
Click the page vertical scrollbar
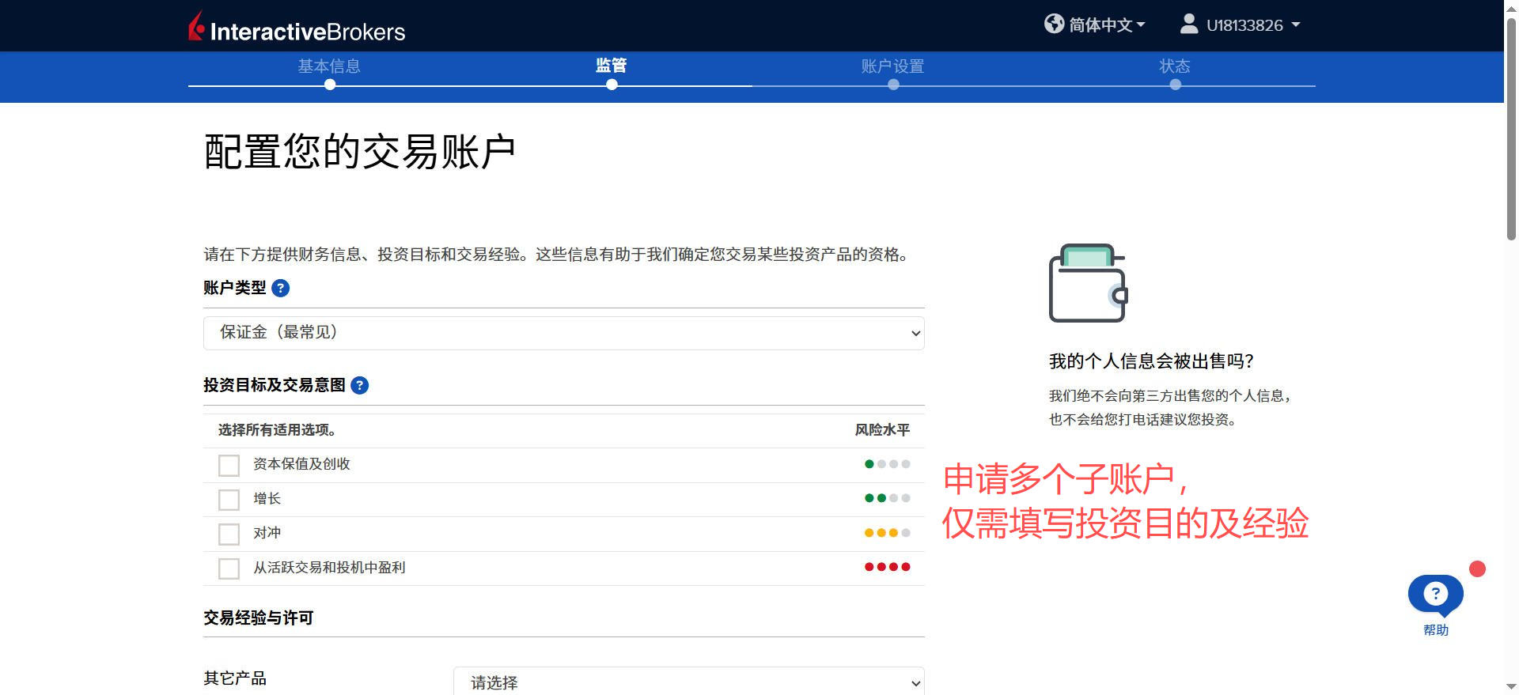pyautogui.click(x=1510, y=127)
